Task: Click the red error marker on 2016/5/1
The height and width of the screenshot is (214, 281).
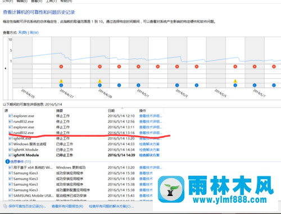Action: 138,66
